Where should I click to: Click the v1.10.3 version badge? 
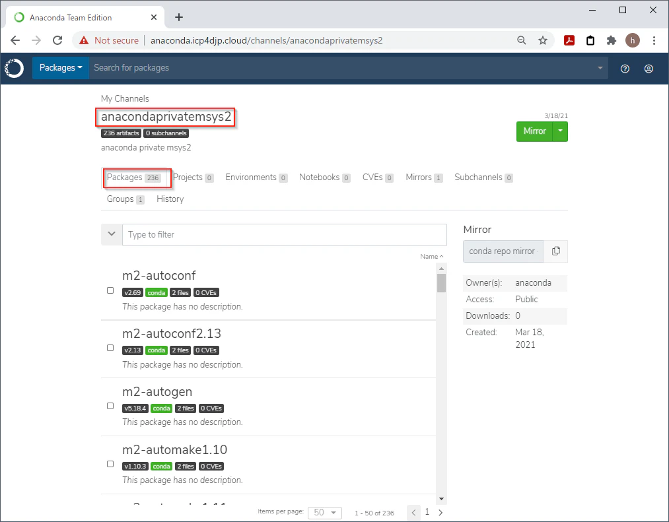point(135,466)
